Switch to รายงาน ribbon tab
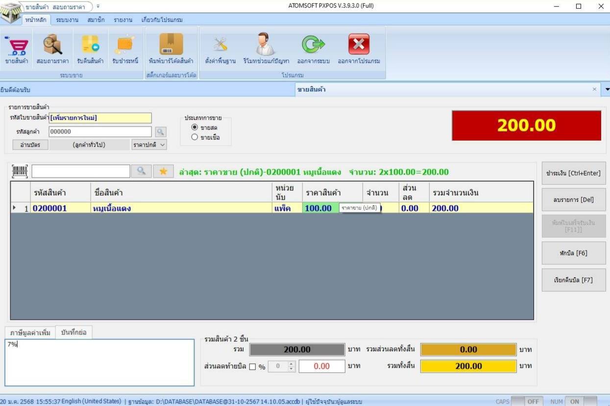Viewport: 610px width, 406px height. click(x=123, y=20)
